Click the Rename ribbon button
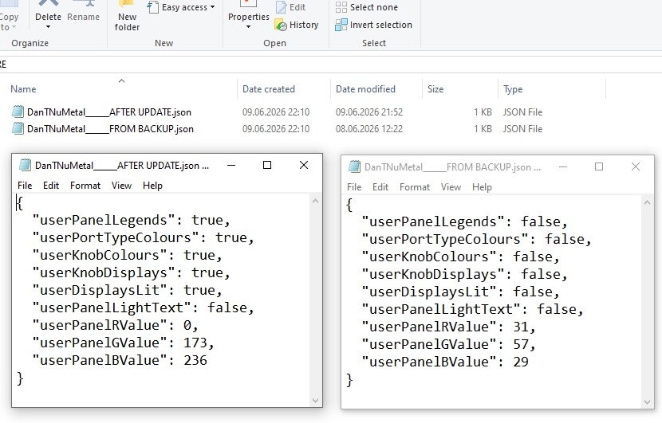This screenshot has height=423, width=662. point(83,11)
